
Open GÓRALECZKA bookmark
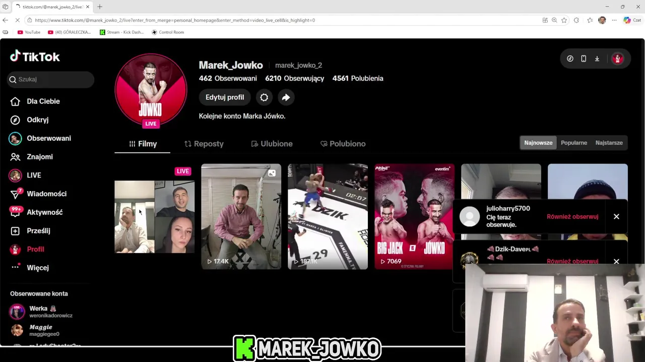(x=69, y=32)
